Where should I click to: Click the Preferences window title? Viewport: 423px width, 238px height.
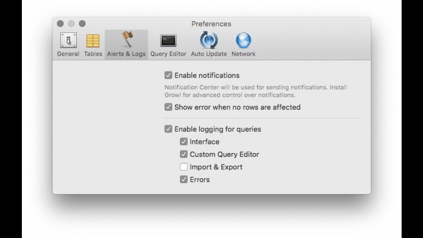pyautogui.click(x=211, y=24)
